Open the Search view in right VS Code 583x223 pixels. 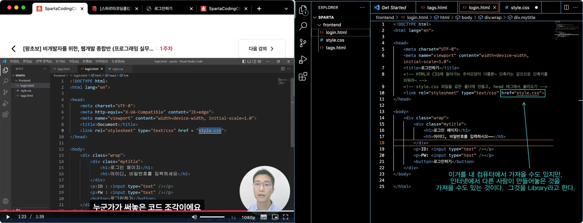click(x=303, y=26)
